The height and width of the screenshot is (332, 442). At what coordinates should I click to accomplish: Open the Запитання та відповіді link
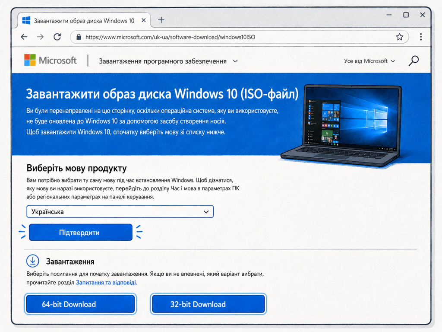click(107, 282)
